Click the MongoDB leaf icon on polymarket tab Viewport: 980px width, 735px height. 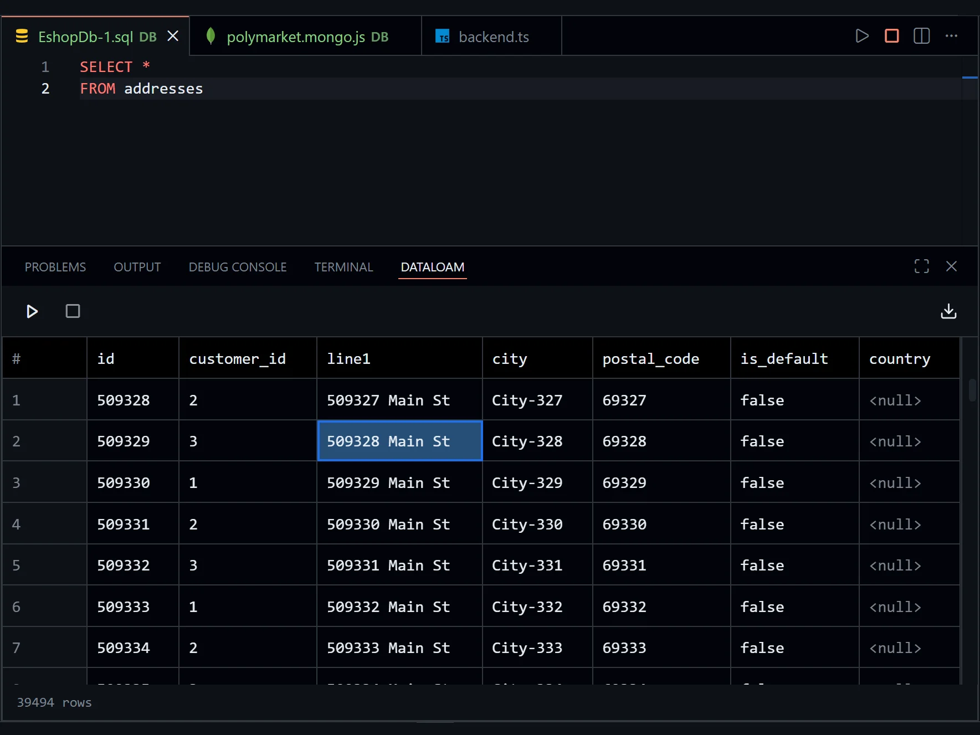(x=211, y=36)
